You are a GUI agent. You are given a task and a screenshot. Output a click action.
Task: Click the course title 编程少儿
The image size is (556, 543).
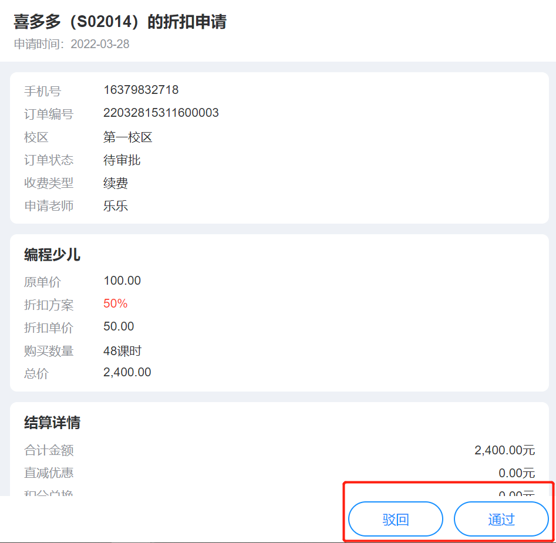pos(52,255)
